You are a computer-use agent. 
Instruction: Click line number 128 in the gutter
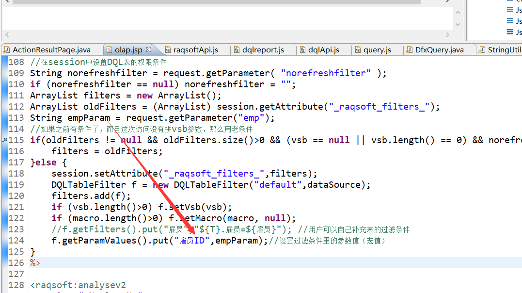click(x=16, y=285)
